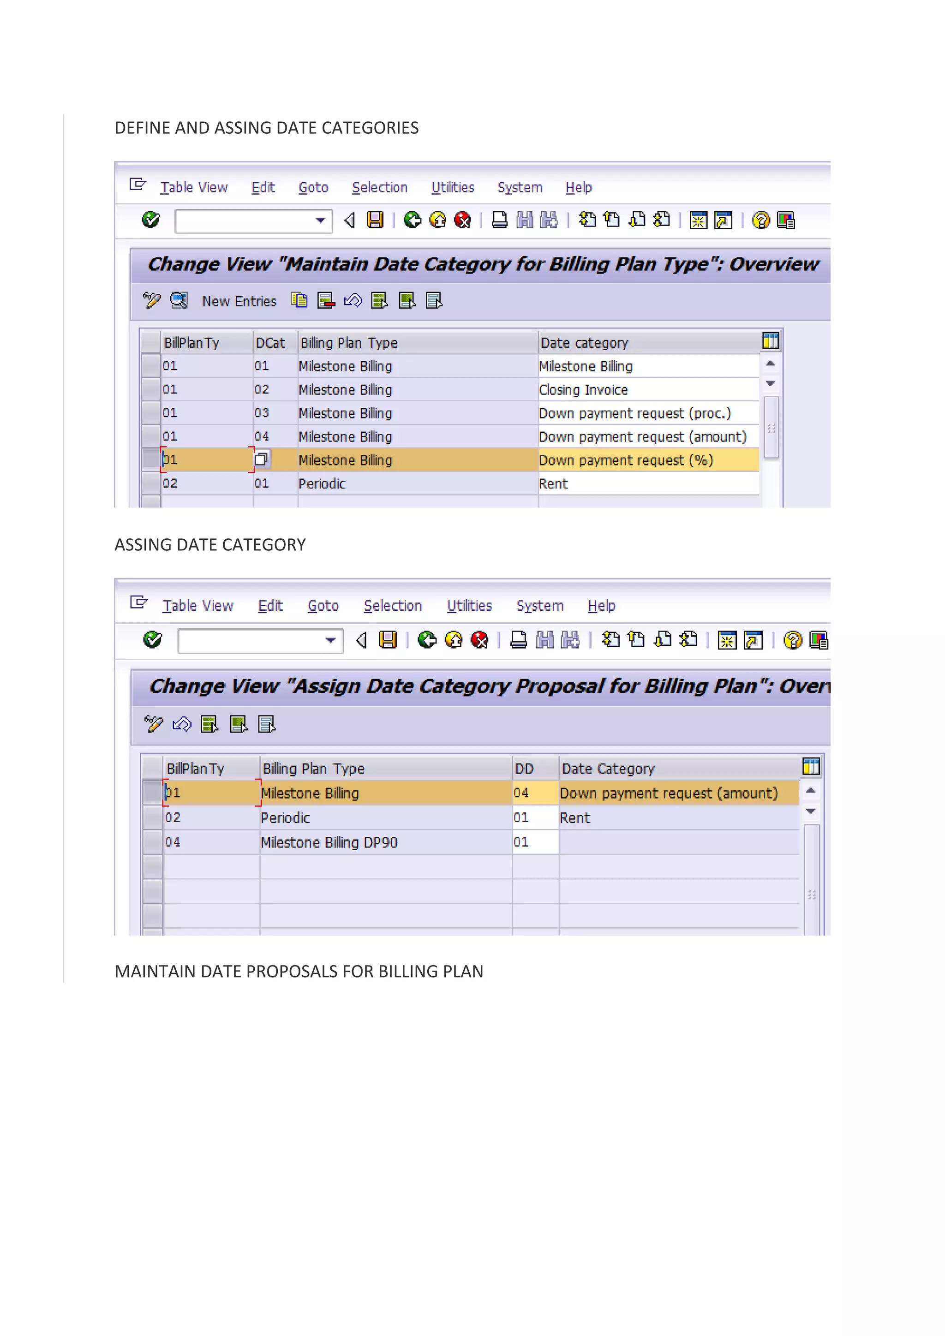Viewport: 945px width, 1336px height.
Task: Click Find binoculars icon in Maintain Date Category window
Action: (525, 220)
